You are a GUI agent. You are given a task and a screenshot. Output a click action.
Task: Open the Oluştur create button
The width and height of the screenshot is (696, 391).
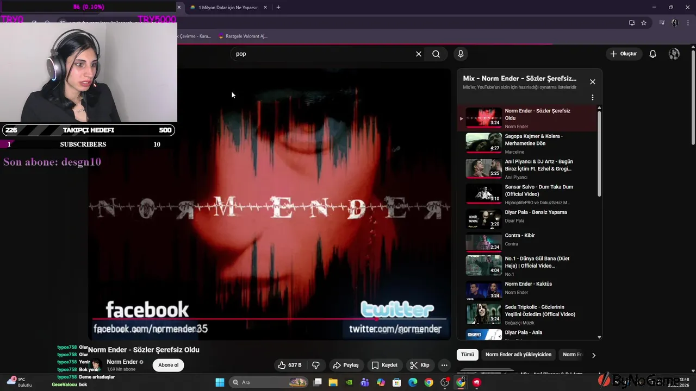point(623,54)
